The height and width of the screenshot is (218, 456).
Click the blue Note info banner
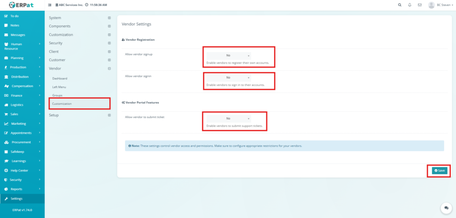pos(285,145)
